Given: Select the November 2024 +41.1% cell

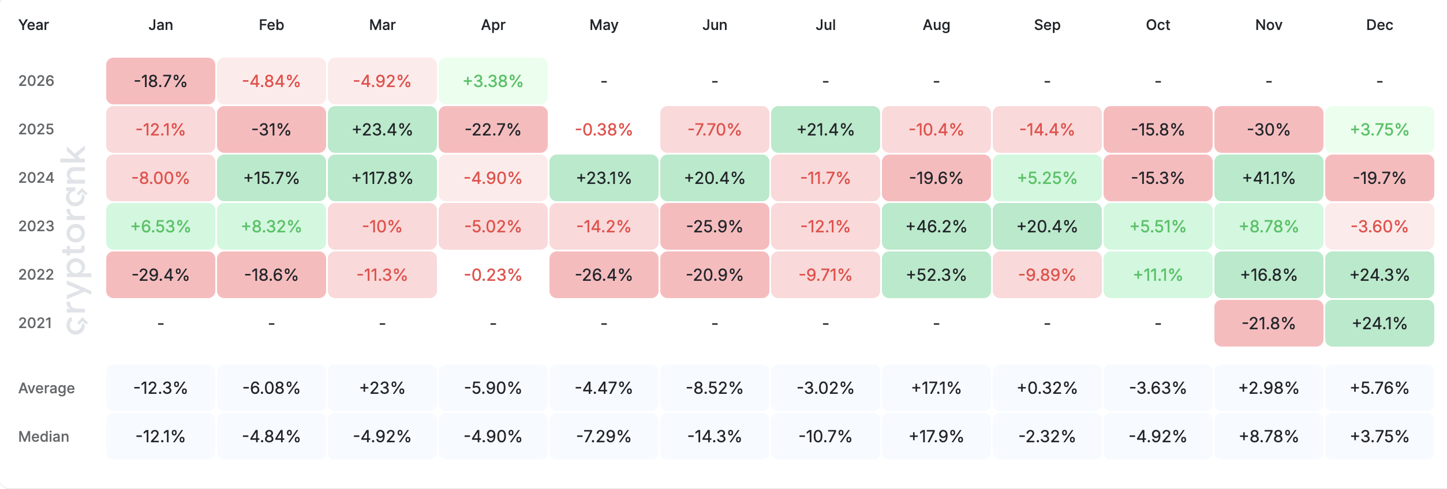Looking at the screenshot, I should (x=1269, y=178).
